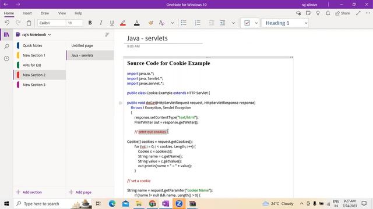Viewport: 373px width, 209px height.
Task: Click the page title Java - servlets
Action: point(147,38)
